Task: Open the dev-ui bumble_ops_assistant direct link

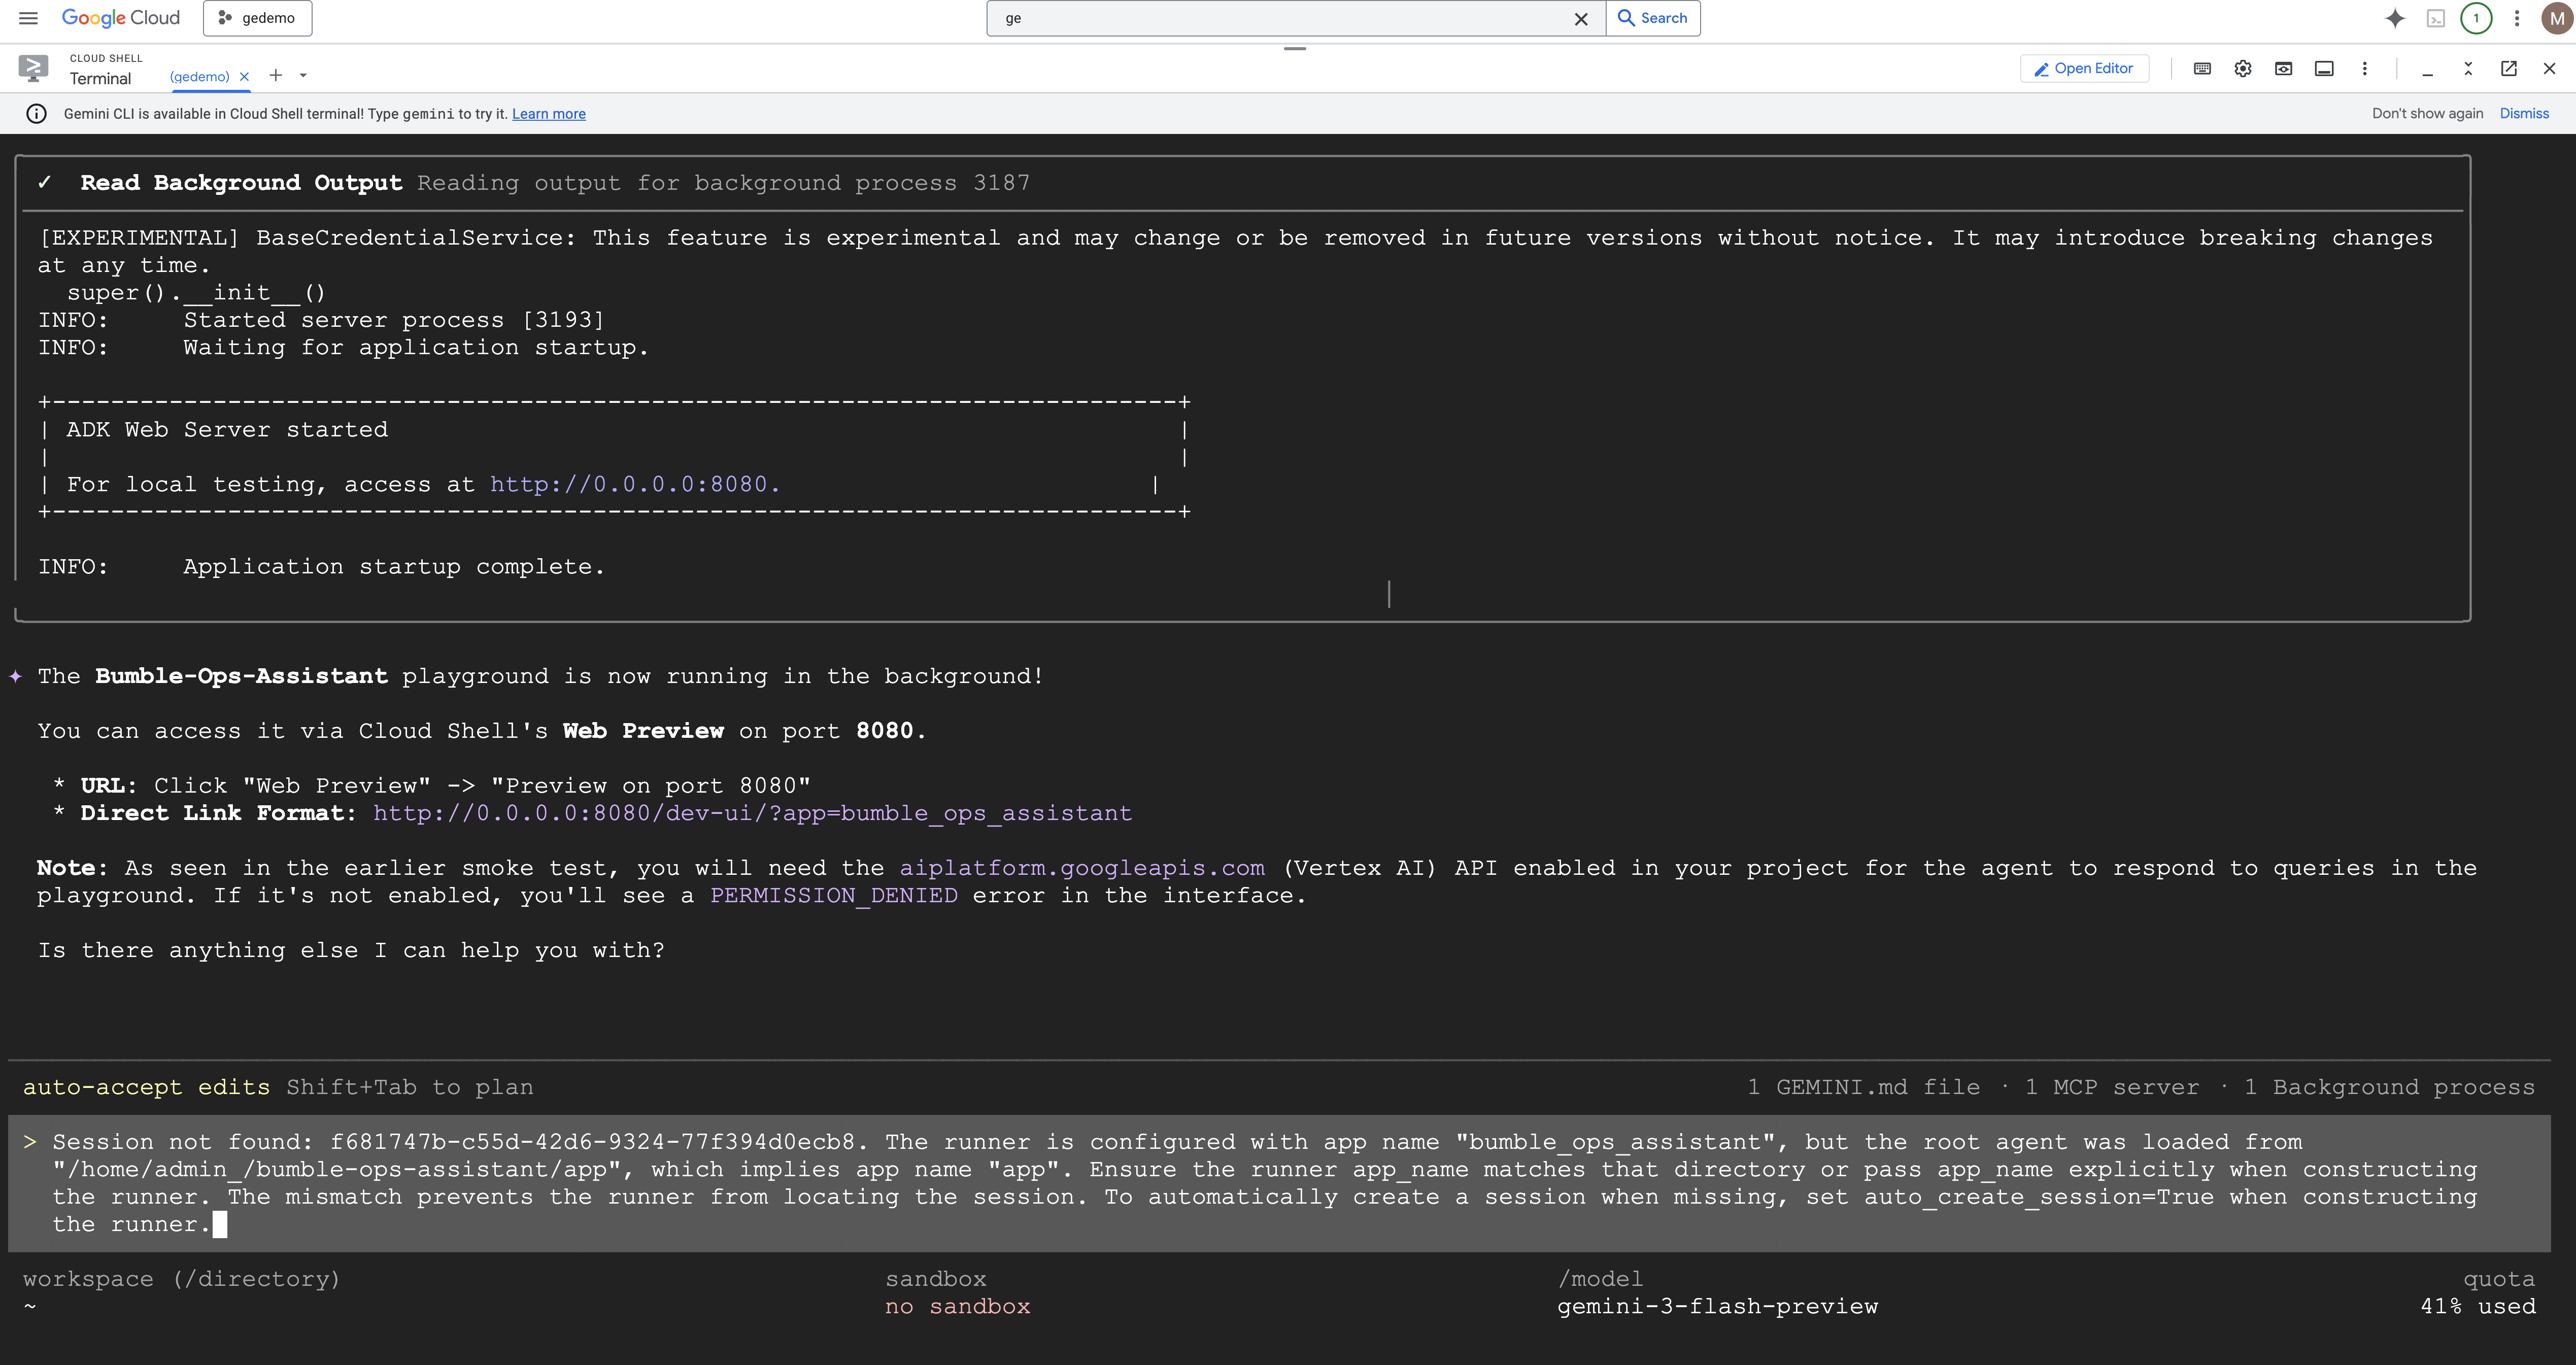Action: point(752,813)
